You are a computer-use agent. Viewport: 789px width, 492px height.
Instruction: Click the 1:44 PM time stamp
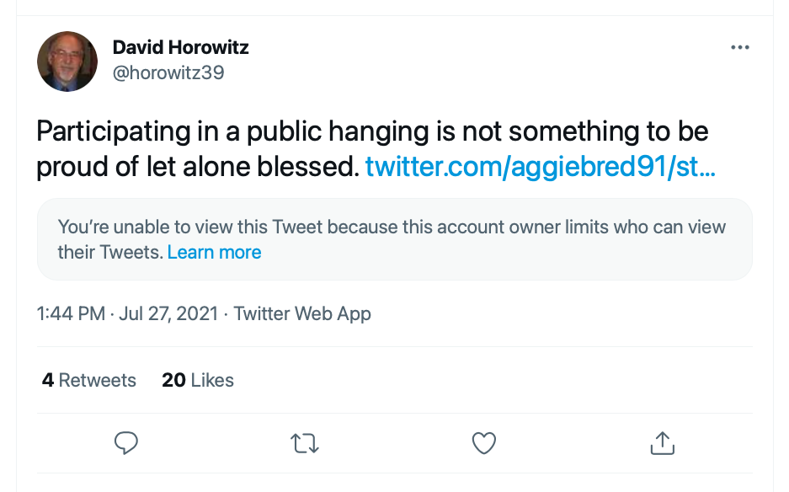[71, 314]
